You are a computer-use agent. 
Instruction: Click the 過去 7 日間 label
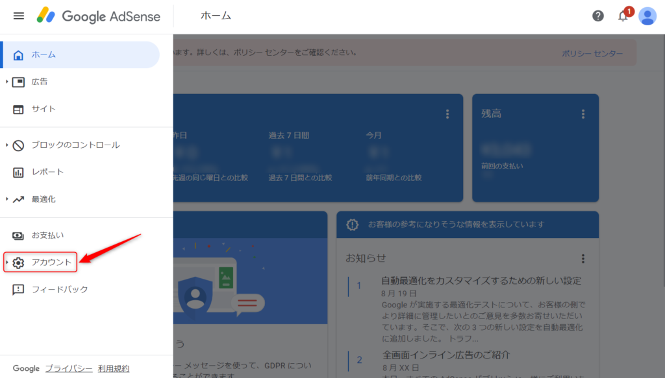pos(289,136)
